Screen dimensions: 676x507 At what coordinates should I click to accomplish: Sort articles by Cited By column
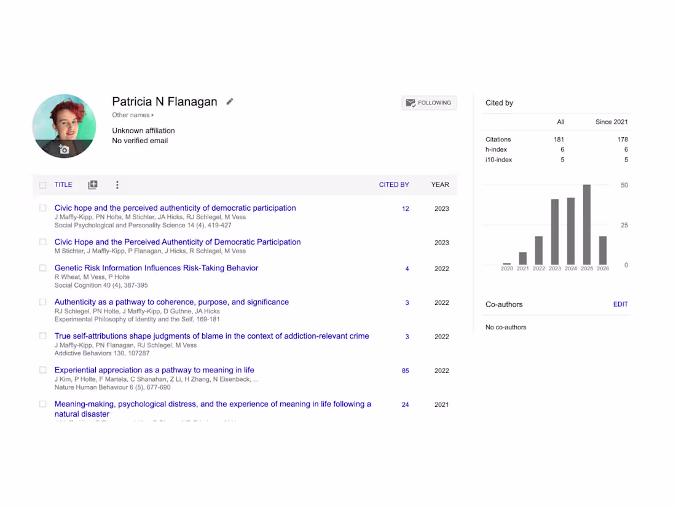pyautogui.click(x=393, y=184)
